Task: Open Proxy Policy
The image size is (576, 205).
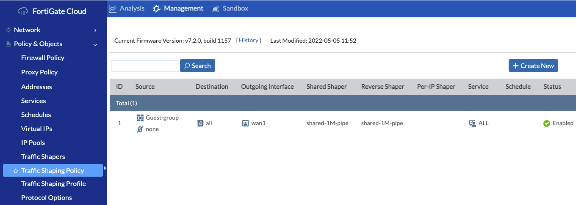Action: click(x=39, y=72)
